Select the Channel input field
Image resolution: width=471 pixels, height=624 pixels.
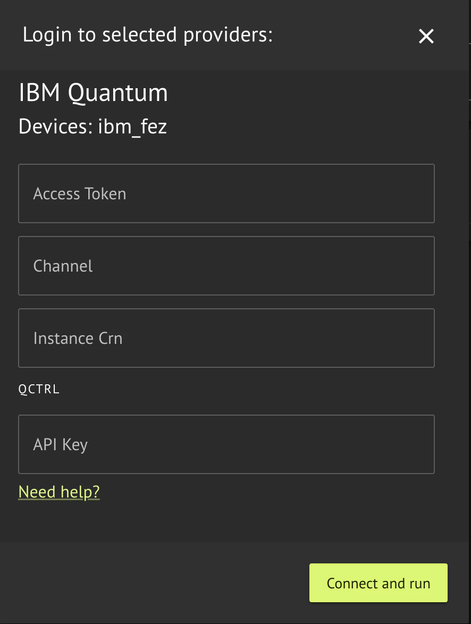tap(226, 266)
